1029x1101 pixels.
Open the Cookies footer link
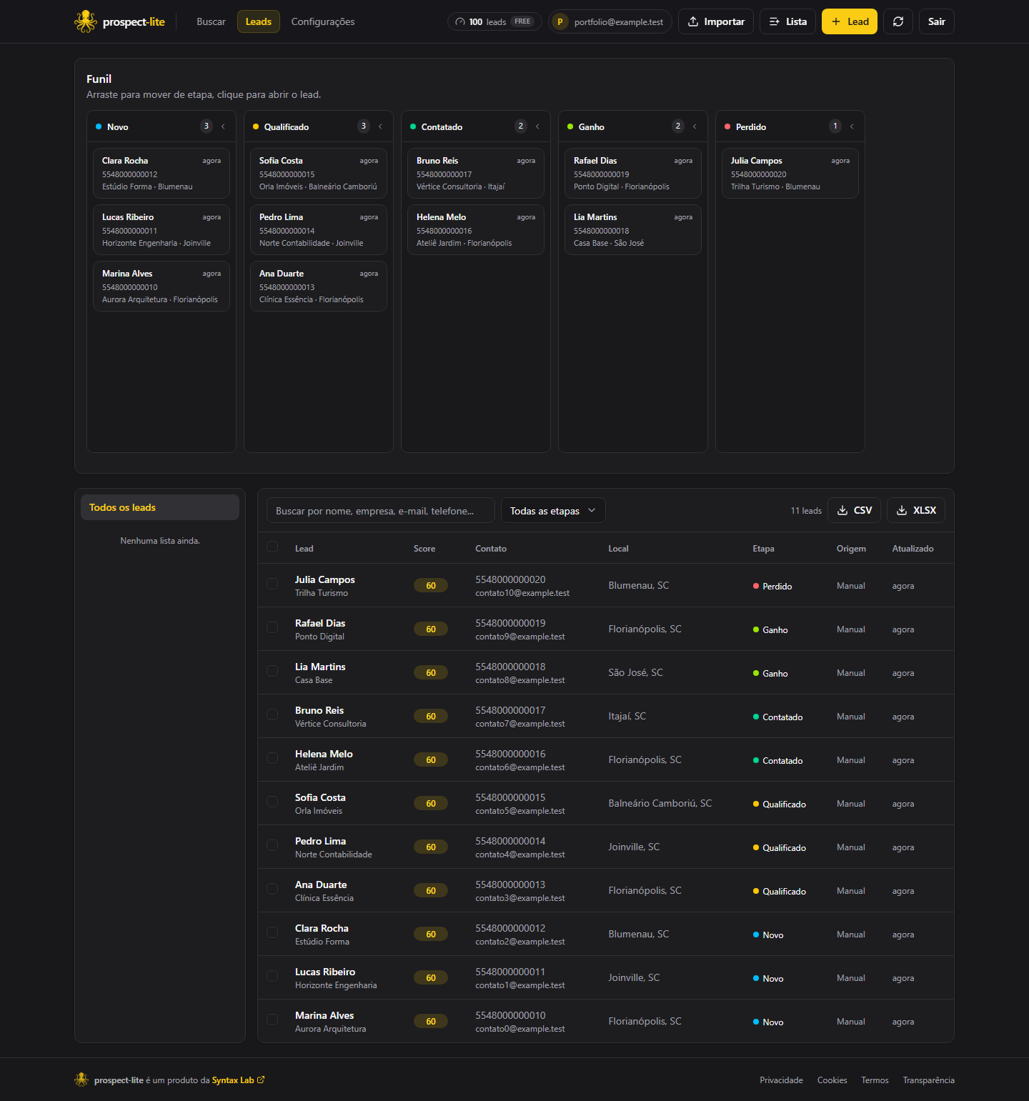832,1080
